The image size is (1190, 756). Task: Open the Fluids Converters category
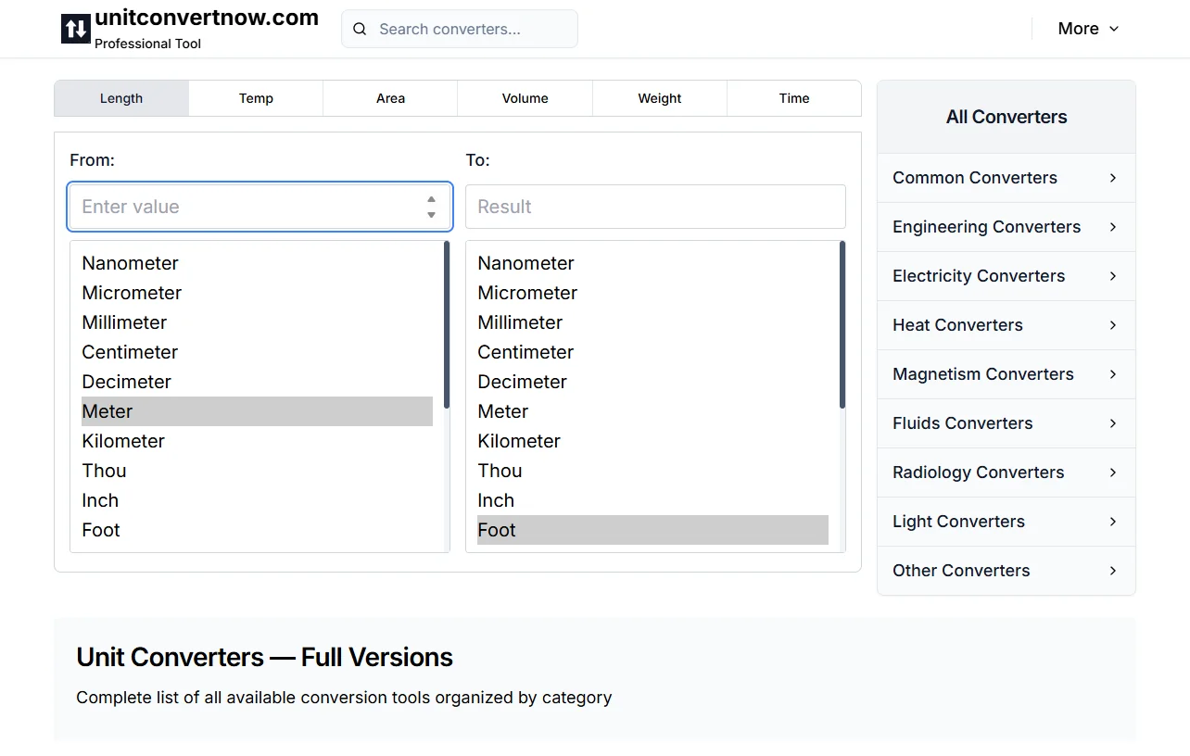point(1006,423)
